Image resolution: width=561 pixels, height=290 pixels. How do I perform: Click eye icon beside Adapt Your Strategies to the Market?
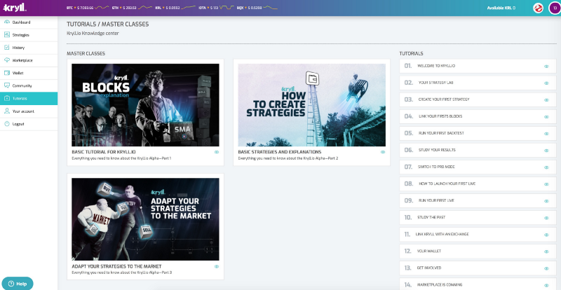click(x=217, y=266)
